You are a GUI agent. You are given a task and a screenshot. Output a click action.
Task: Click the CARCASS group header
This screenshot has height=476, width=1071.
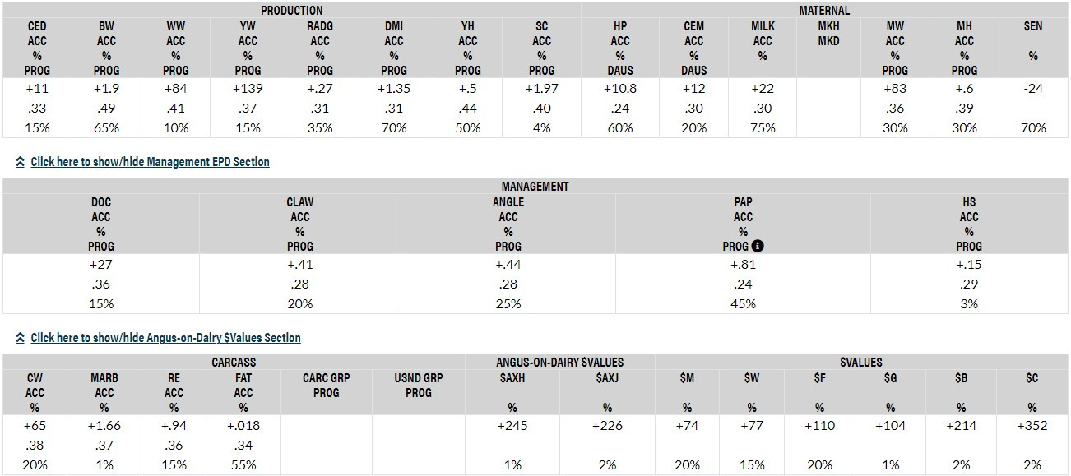(233, 362)
